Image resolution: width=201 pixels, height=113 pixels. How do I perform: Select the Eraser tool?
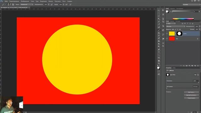tap(159, 38)
